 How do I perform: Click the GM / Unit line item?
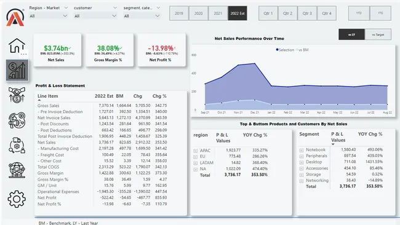(x=47, y=186)
